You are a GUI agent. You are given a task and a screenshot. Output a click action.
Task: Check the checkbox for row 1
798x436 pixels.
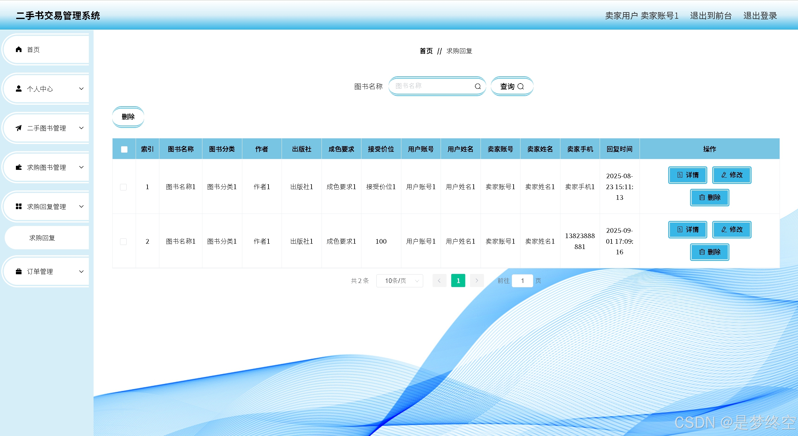123,187
